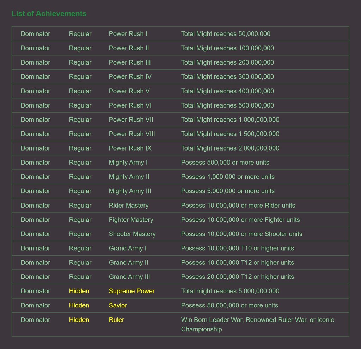Select the Mighty Army I cell
Image resolution: width=361 pixels, height=349 pixels.
[x=128, y=163]
